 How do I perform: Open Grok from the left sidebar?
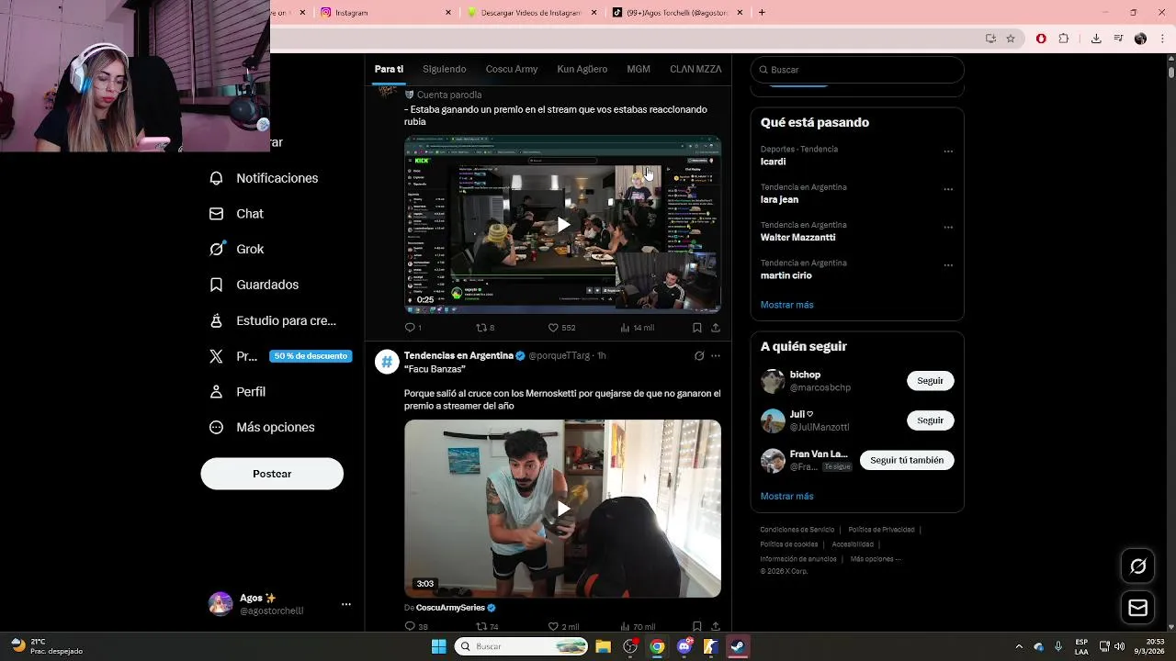pyautogui.click(x=237, y=249)
